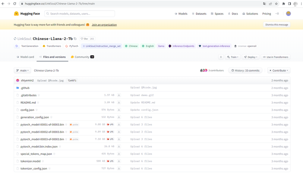Download .gitattributes file

119,95
